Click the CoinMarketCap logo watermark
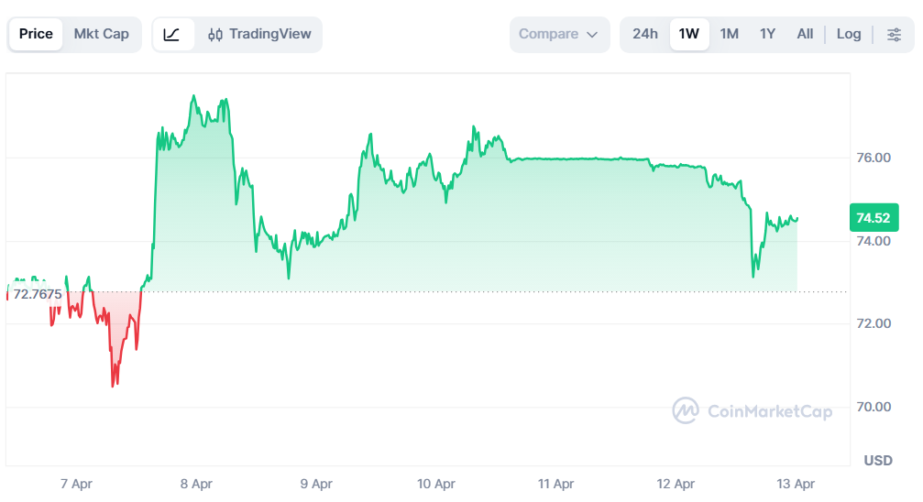 coord(753,410)
